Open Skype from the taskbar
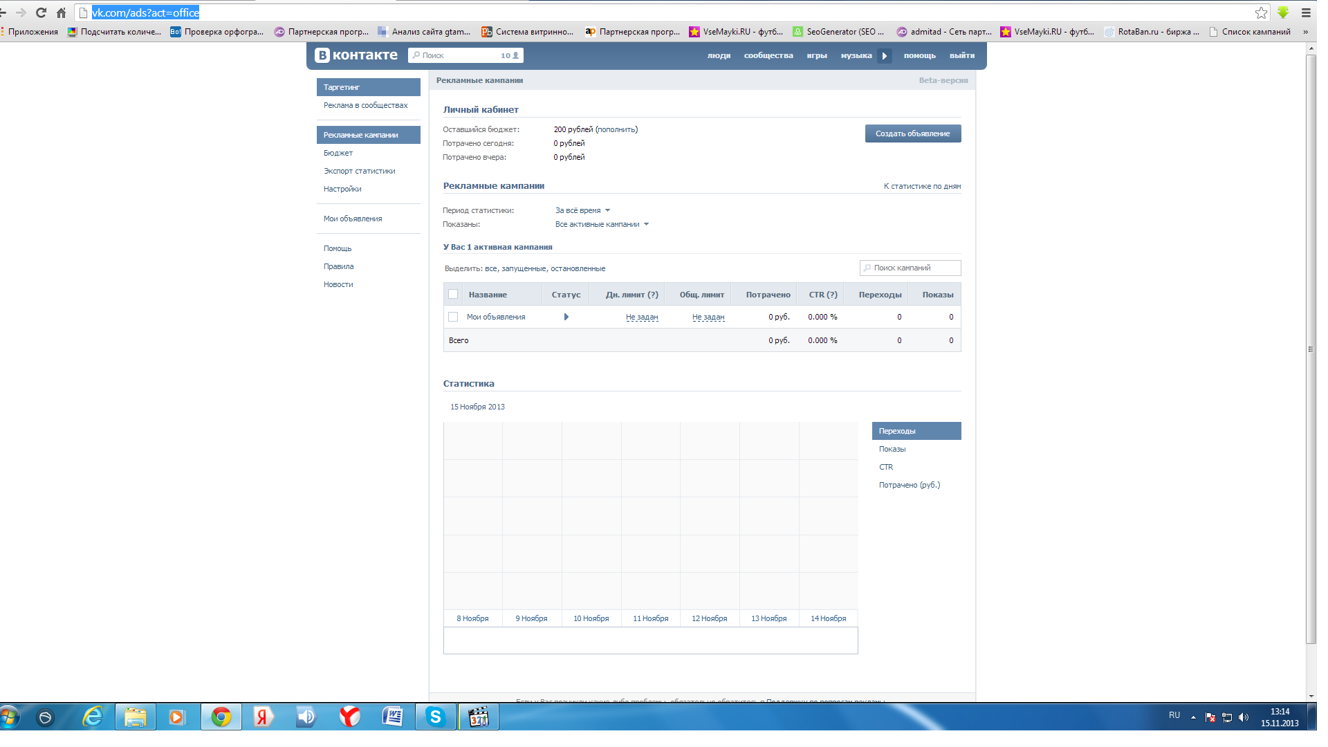Image resolution: width=1328 pixels, height=747 pixels. pos(435,717)
